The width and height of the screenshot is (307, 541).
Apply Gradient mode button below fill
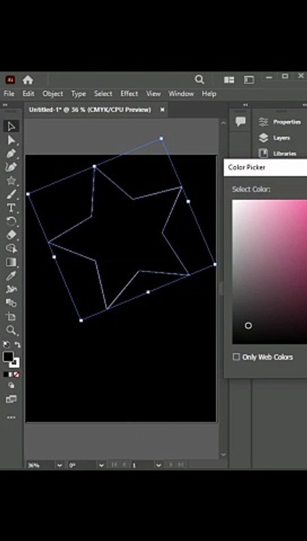(x=11, y=374)
